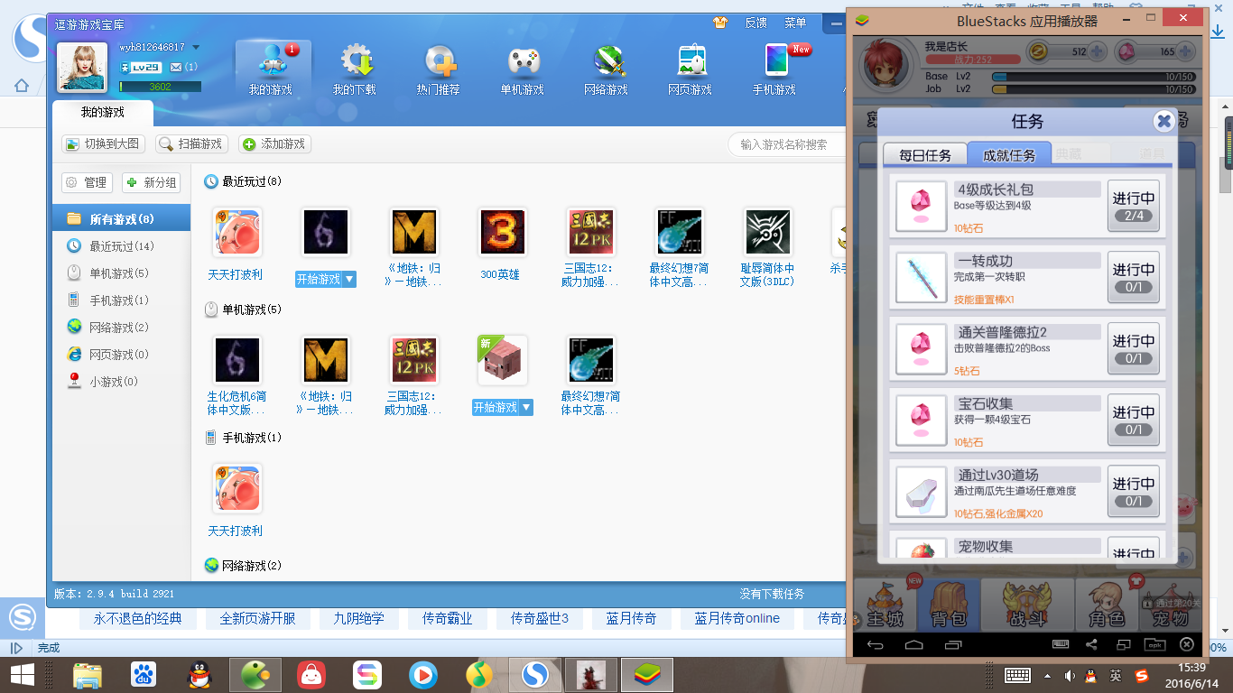
Task: Switch to 成就任务 tab in game
Action: (1009, 154)
